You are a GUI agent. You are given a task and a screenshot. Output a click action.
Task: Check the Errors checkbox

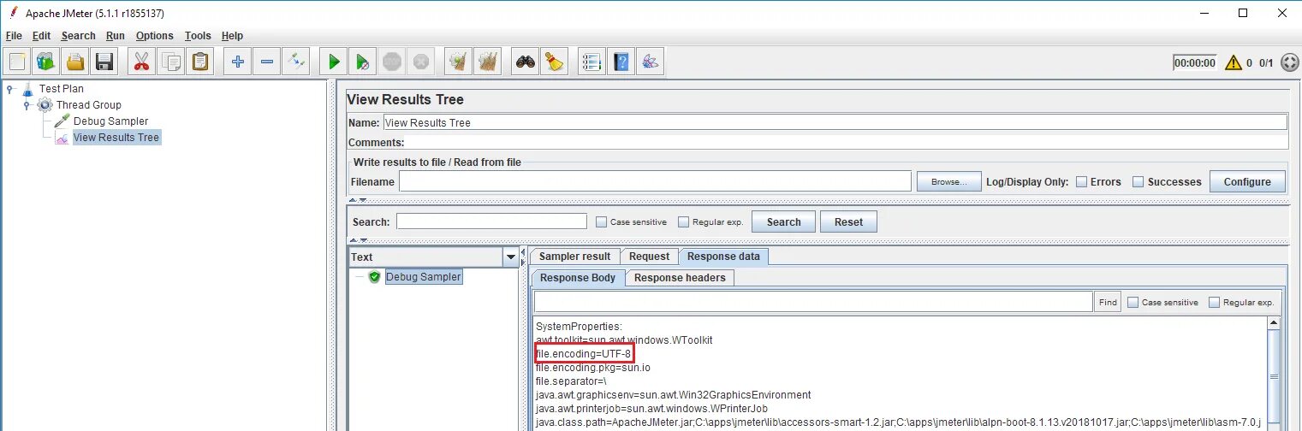click(x=1082, y=181)
